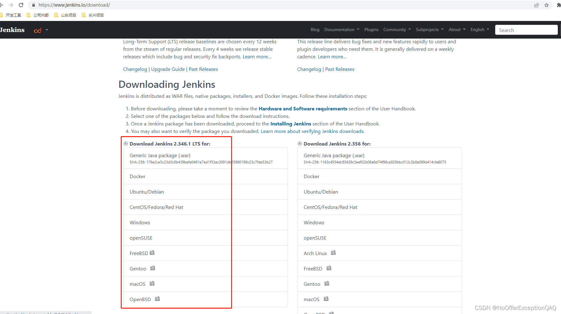This screenshot has width=561, height=314.
Task: Open third-party info icon next to weekly macOS
Action: pos(326,299)
